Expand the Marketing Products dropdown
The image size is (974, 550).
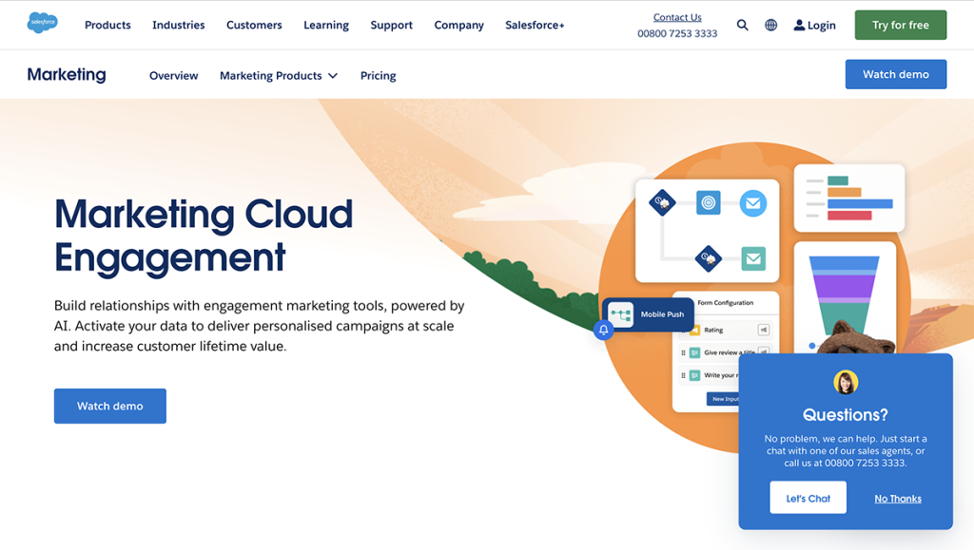pyautogui.click(x=278, y=75)
